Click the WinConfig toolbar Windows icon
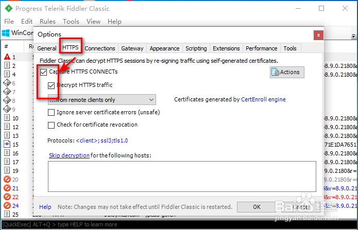358x230 pixels. [6, 33]
